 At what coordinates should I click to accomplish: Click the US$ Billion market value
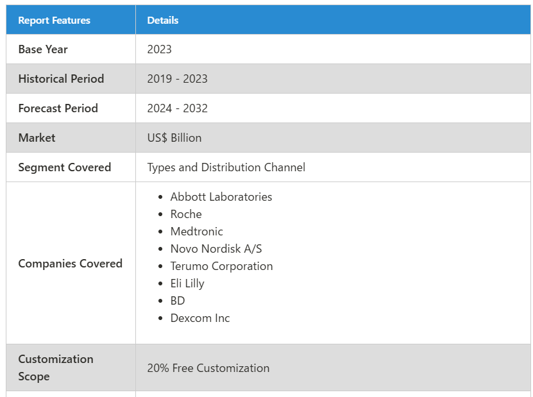pyautogui.click(x=174, y=138)
